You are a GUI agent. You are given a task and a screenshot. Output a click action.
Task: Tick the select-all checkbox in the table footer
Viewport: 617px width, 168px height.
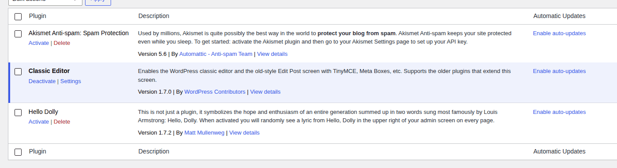[x=18, y=152]
